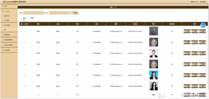Click the 姓名 search input field
Screen dimensions: 209x99
click(59, 13)
